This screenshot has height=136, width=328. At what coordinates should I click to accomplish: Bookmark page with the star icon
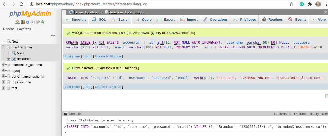291,4
